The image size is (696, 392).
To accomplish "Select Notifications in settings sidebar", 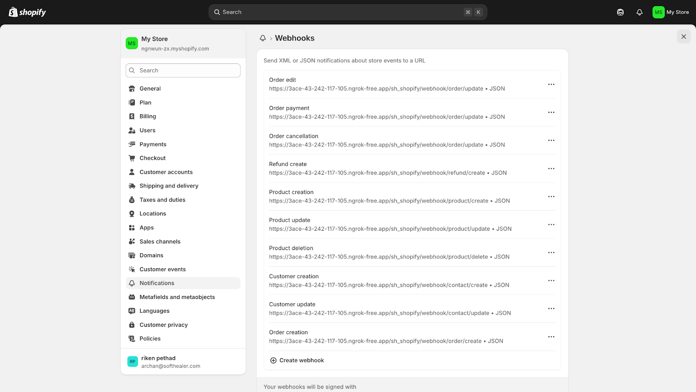I will [x=183, y=283].
